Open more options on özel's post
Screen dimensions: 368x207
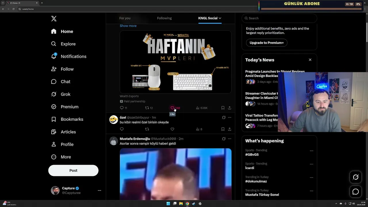tap(229, 117)
